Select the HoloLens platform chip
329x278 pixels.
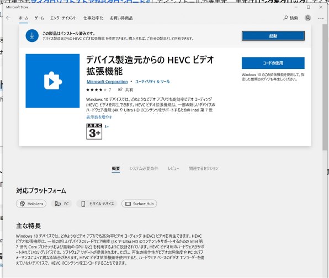pos(31,204)
